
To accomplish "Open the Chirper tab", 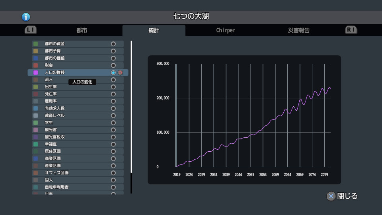I will coord(226,30).
